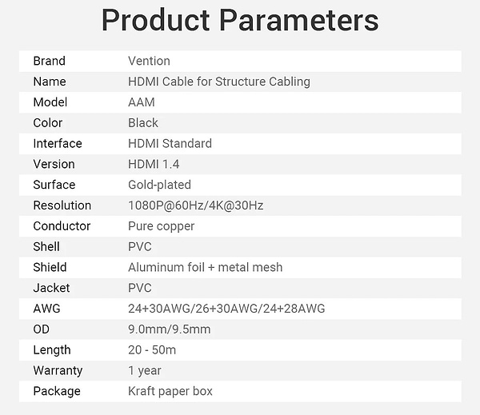Select the Kraft paper box package value
480x415 pixels.
(x=170, y=392)
